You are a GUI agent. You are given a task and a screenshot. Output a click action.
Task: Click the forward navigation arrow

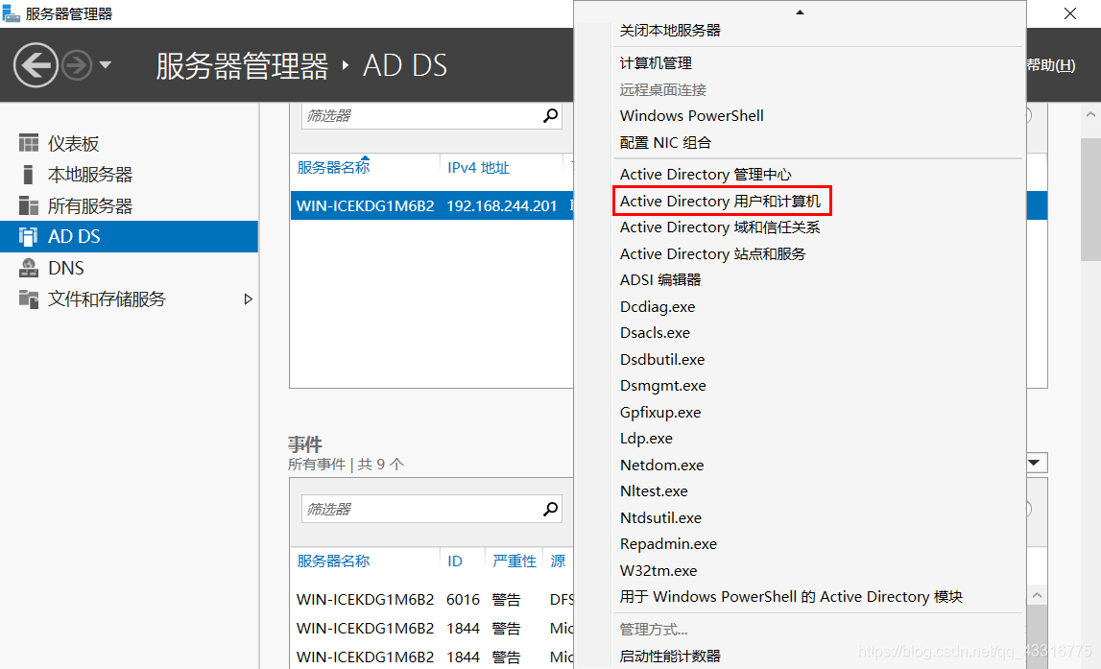[x=77, y=65]
